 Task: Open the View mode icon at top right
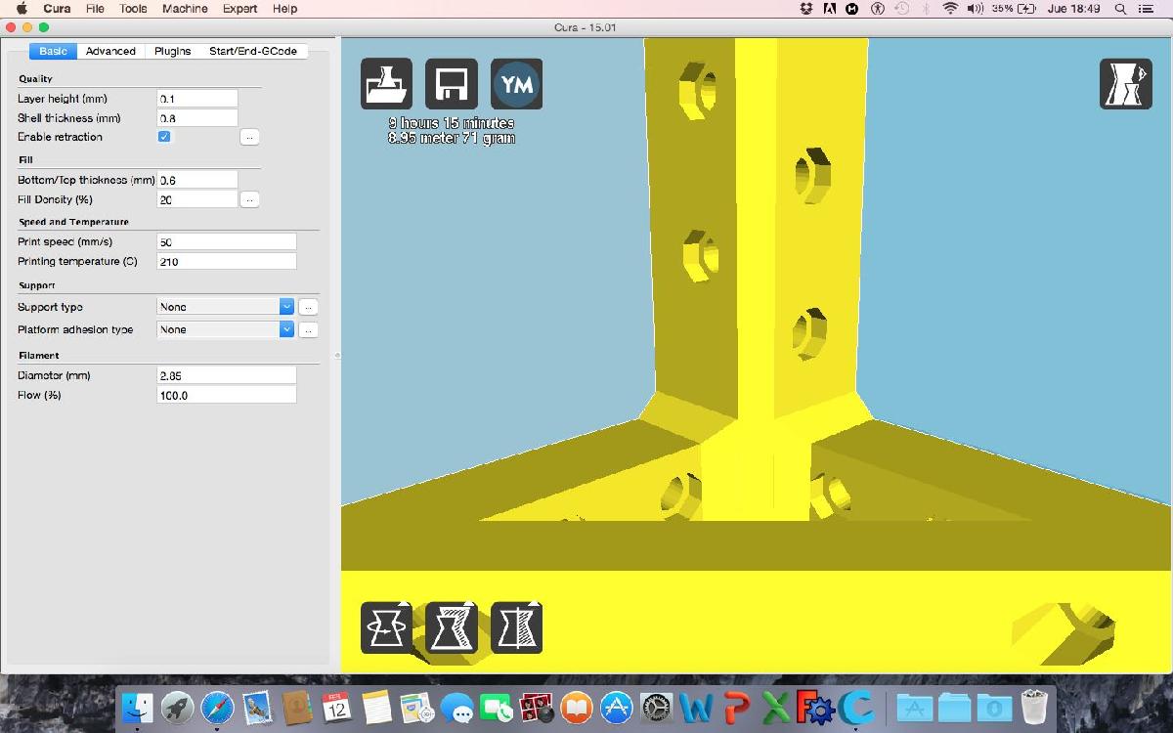pos(1125,84)
